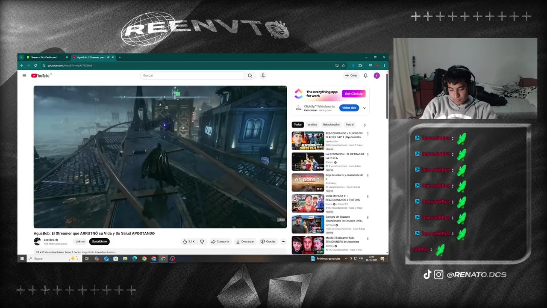
Task: Like the video with thumbs-up 3,1 K
Action: click(188, 242)
